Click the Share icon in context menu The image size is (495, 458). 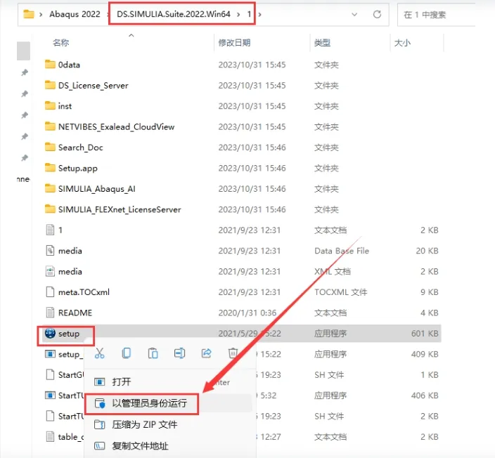(206, 353)
